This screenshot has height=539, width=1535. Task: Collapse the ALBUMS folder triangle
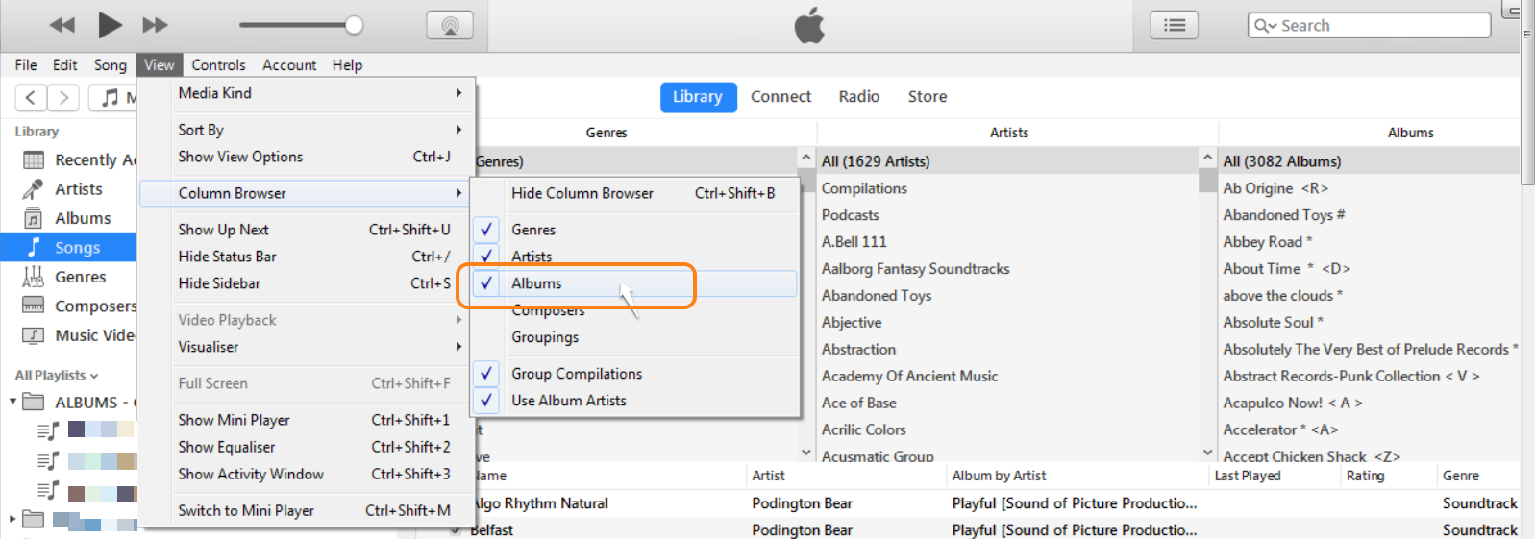point(12,402)
